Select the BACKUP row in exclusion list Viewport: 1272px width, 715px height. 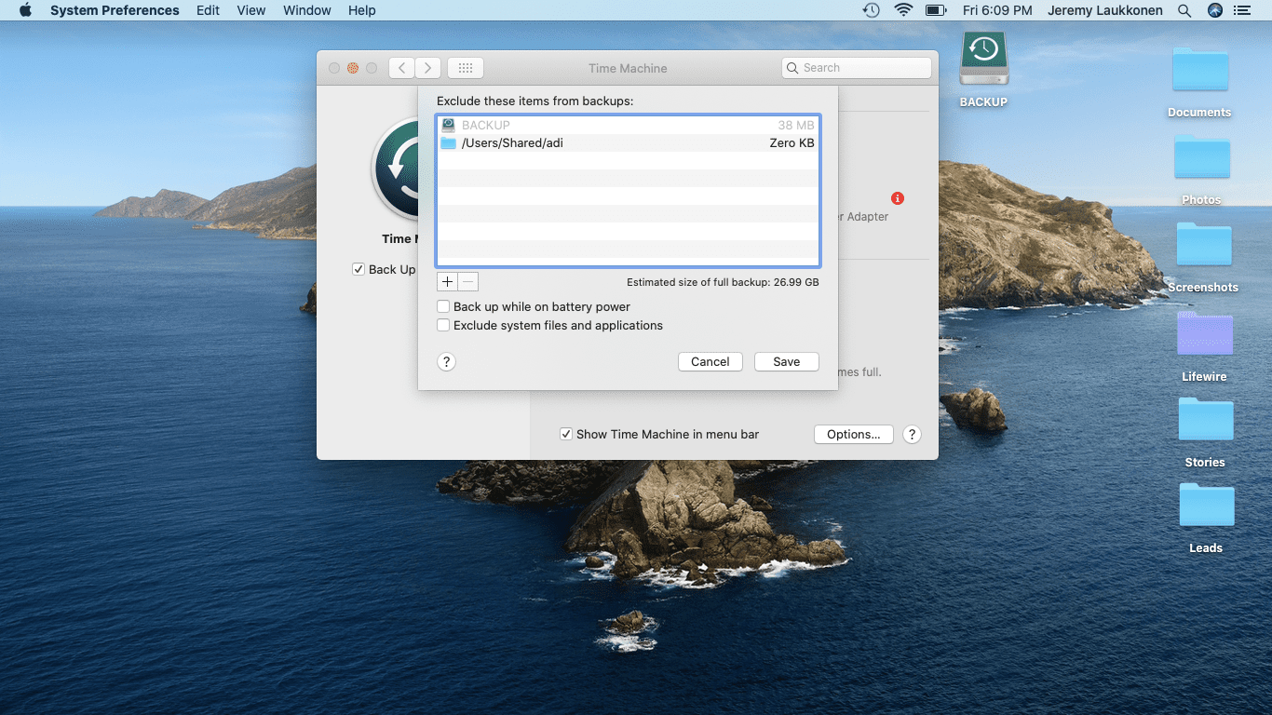(x=628, y=125)
